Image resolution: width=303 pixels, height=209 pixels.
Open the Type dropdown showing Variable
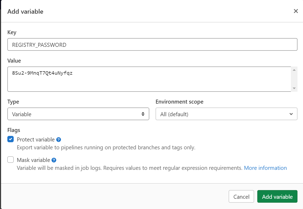[x=78, y=114]
